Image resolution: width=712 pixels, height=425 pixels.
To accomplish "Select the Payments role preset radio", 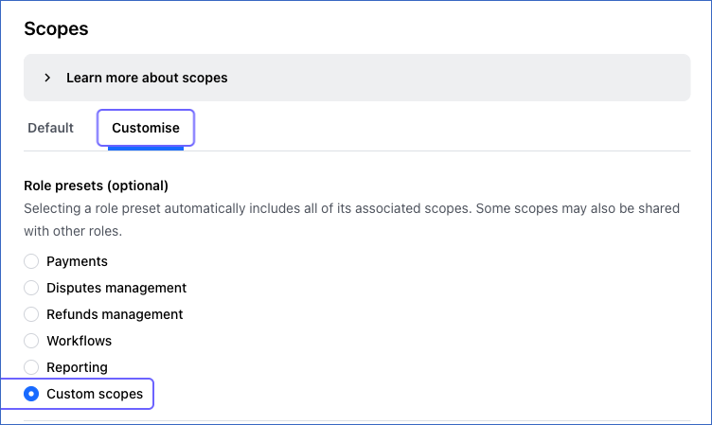I will (31, 261).
